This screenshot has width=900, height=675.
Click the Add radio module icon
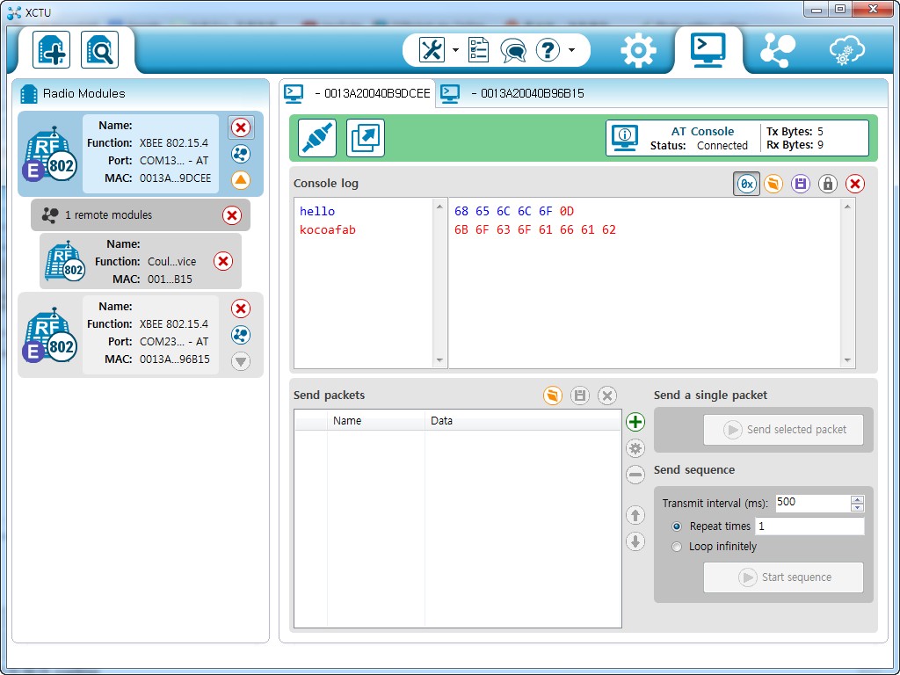tap(51, 49)
